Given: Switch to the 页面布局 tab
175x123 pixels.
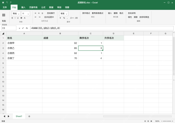Looking at the screenshot, I should click(33, 8).
